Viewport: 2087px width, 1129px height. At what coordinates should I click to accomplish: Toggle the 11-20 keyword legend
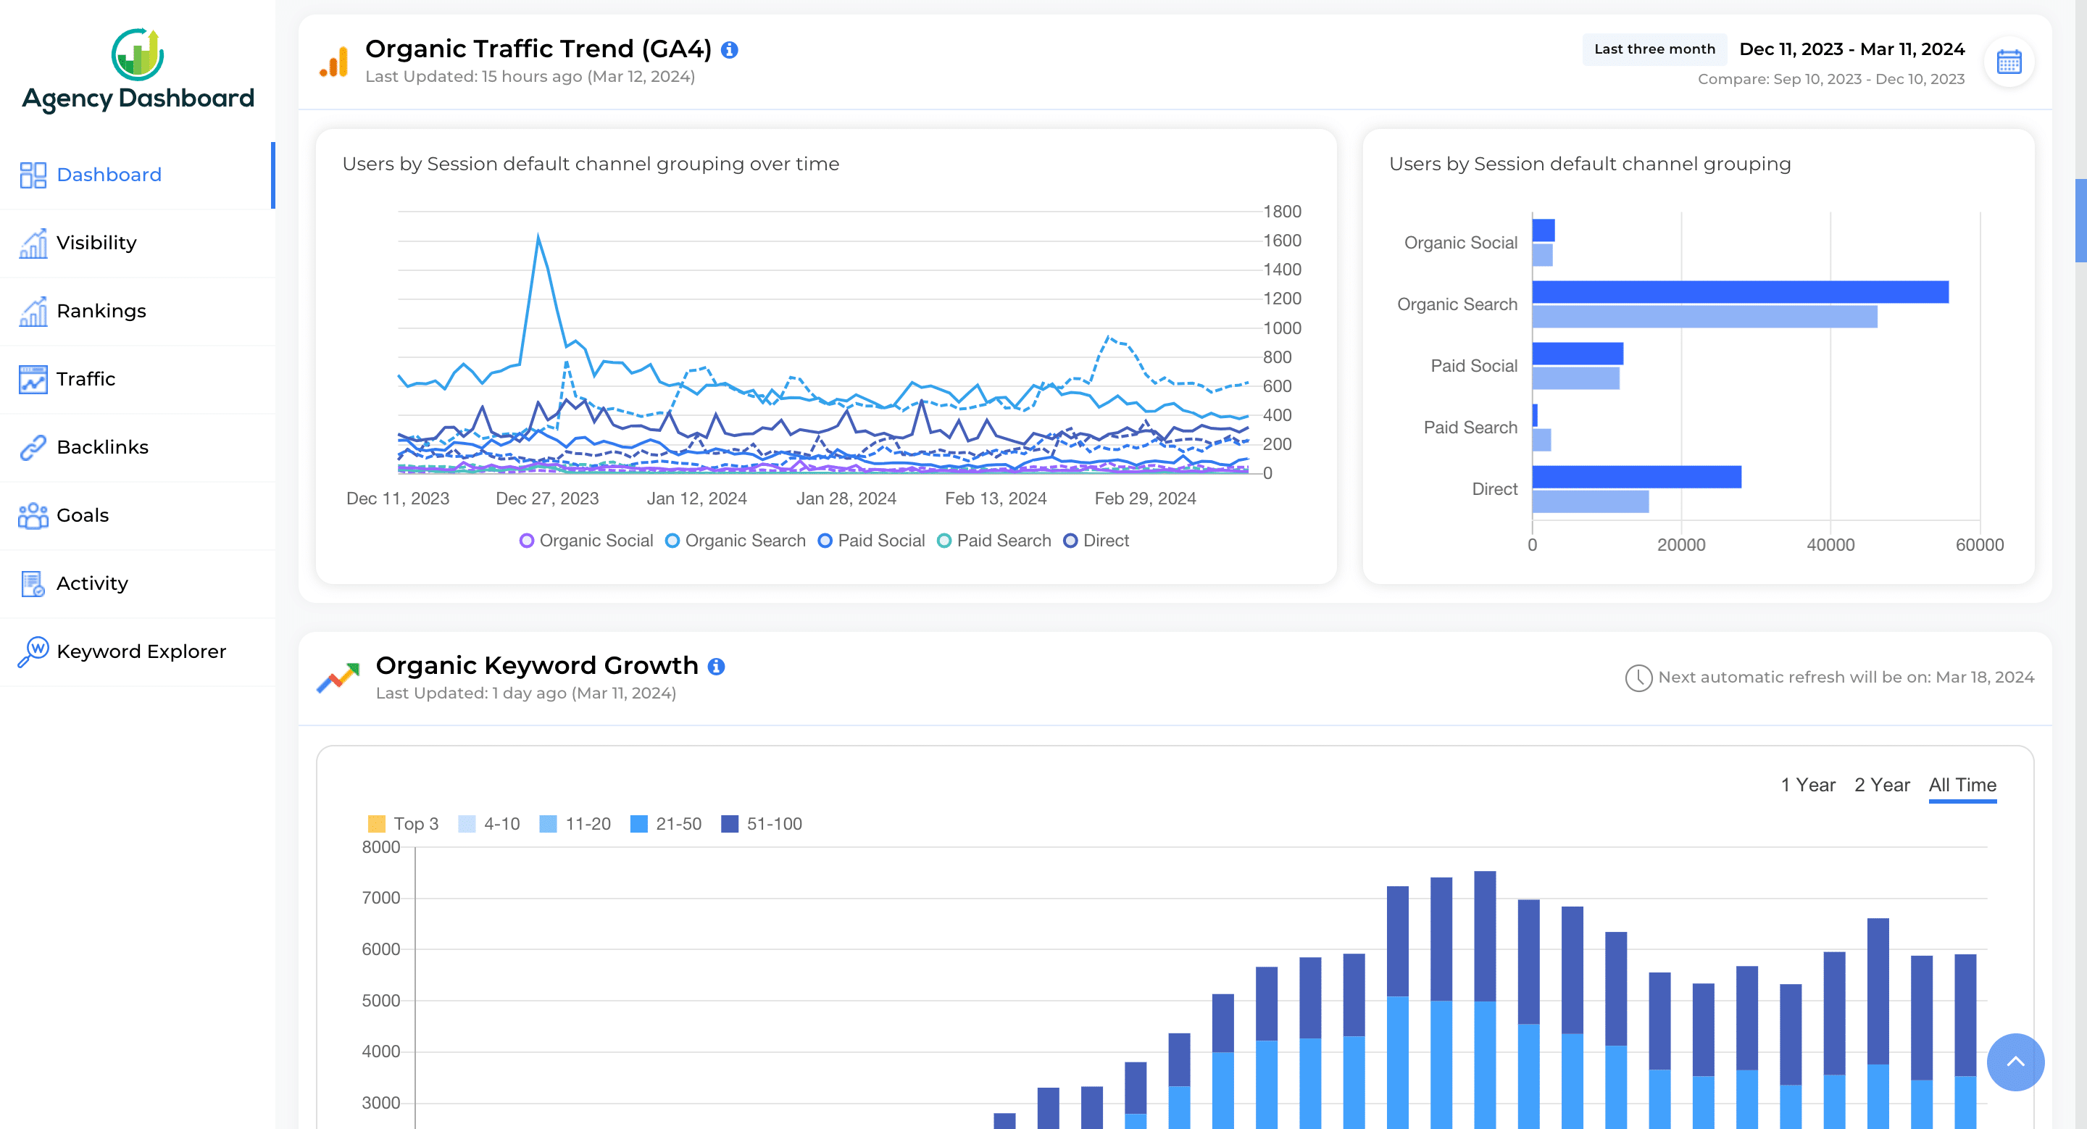pyautogui.click(x=575, y=824)
